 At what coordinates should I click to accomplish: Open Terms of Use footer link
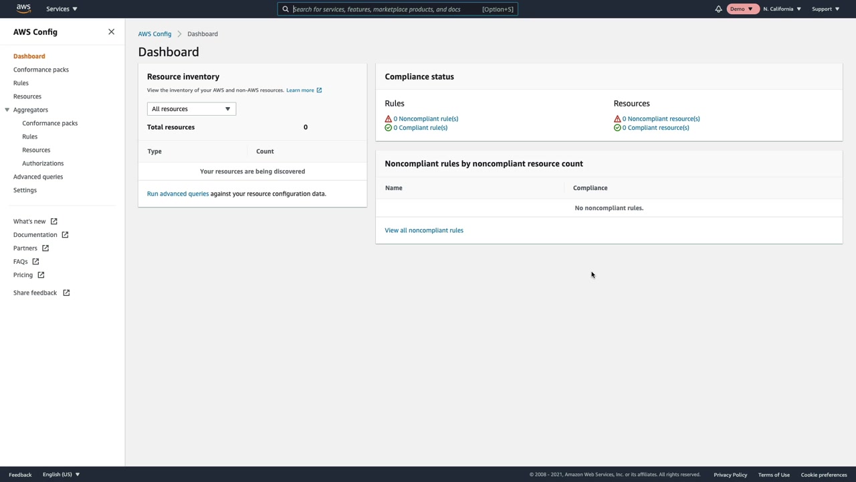coord(774,475)
